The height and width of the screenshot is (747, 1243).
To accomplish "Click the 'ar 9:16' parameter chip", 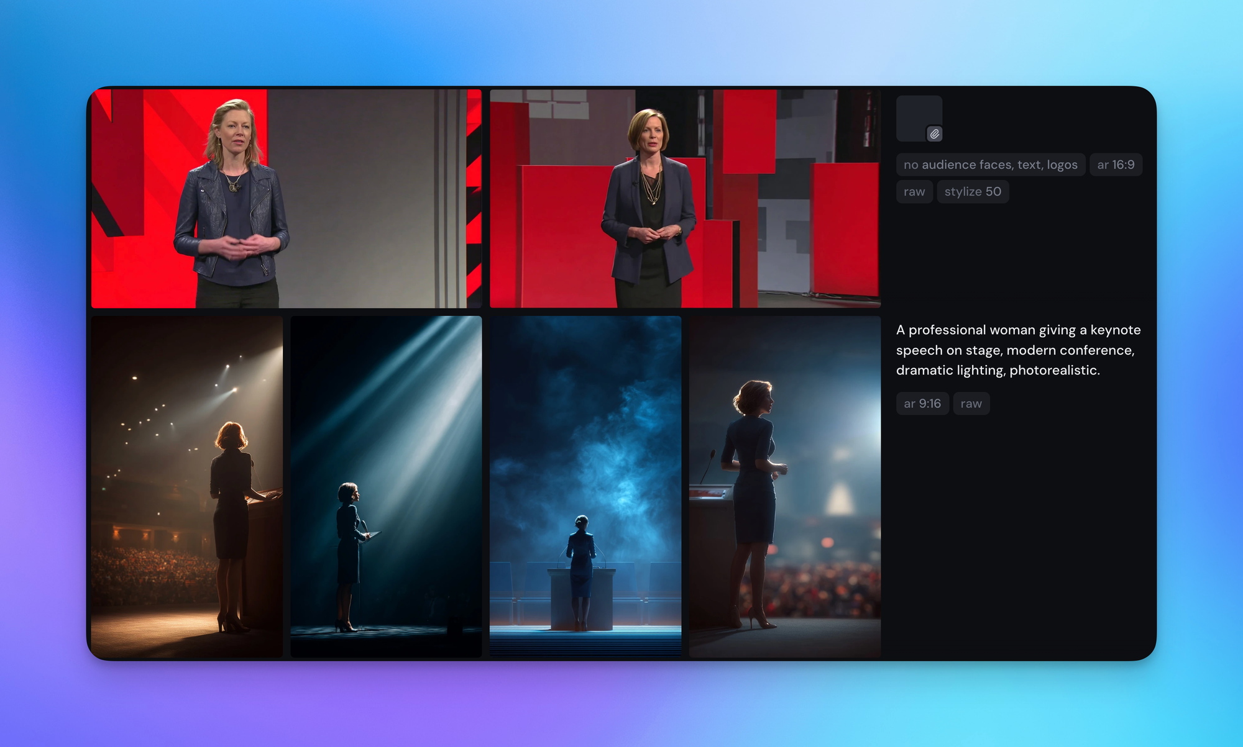I will (922, 404).
